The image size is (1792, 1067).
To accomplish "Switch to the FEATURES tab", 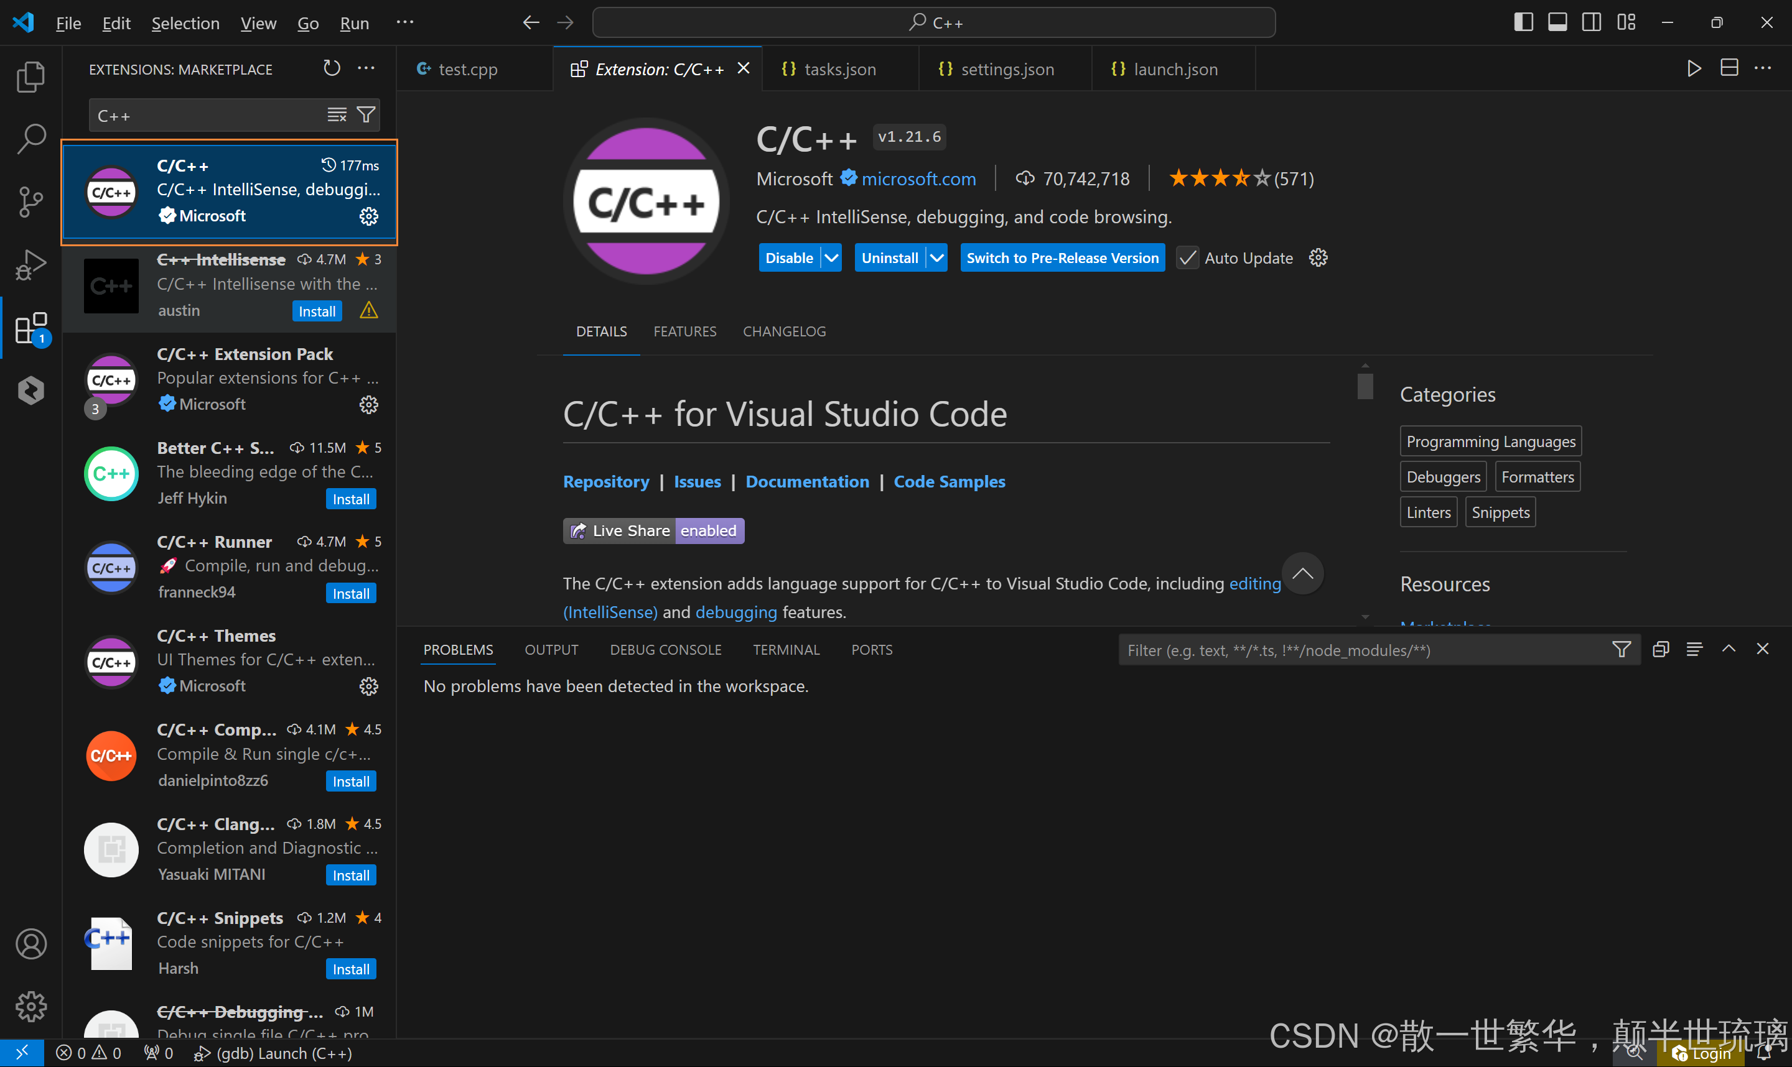I will pyautogui.click(x=685, y=331).
